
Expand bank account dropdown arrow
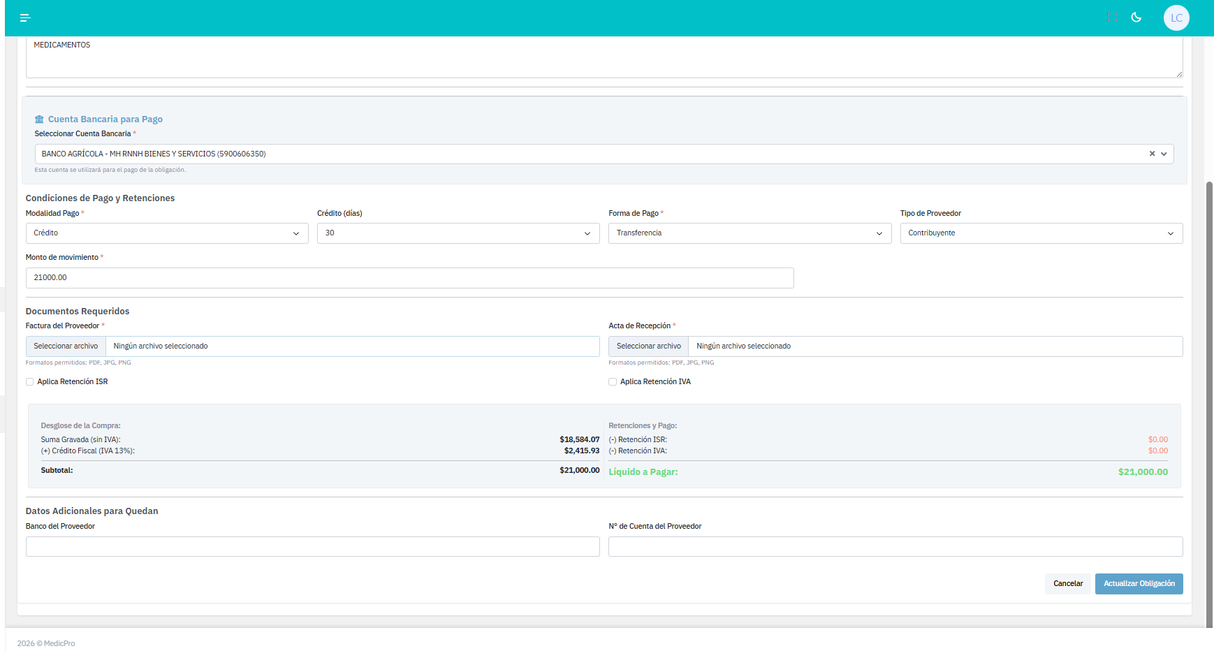click(1164, 154)
